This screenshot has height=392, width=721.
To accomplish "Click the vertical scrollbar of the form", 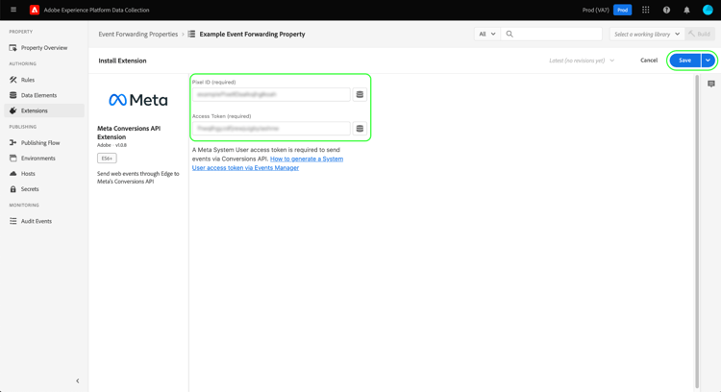I will tap(697, 233).
